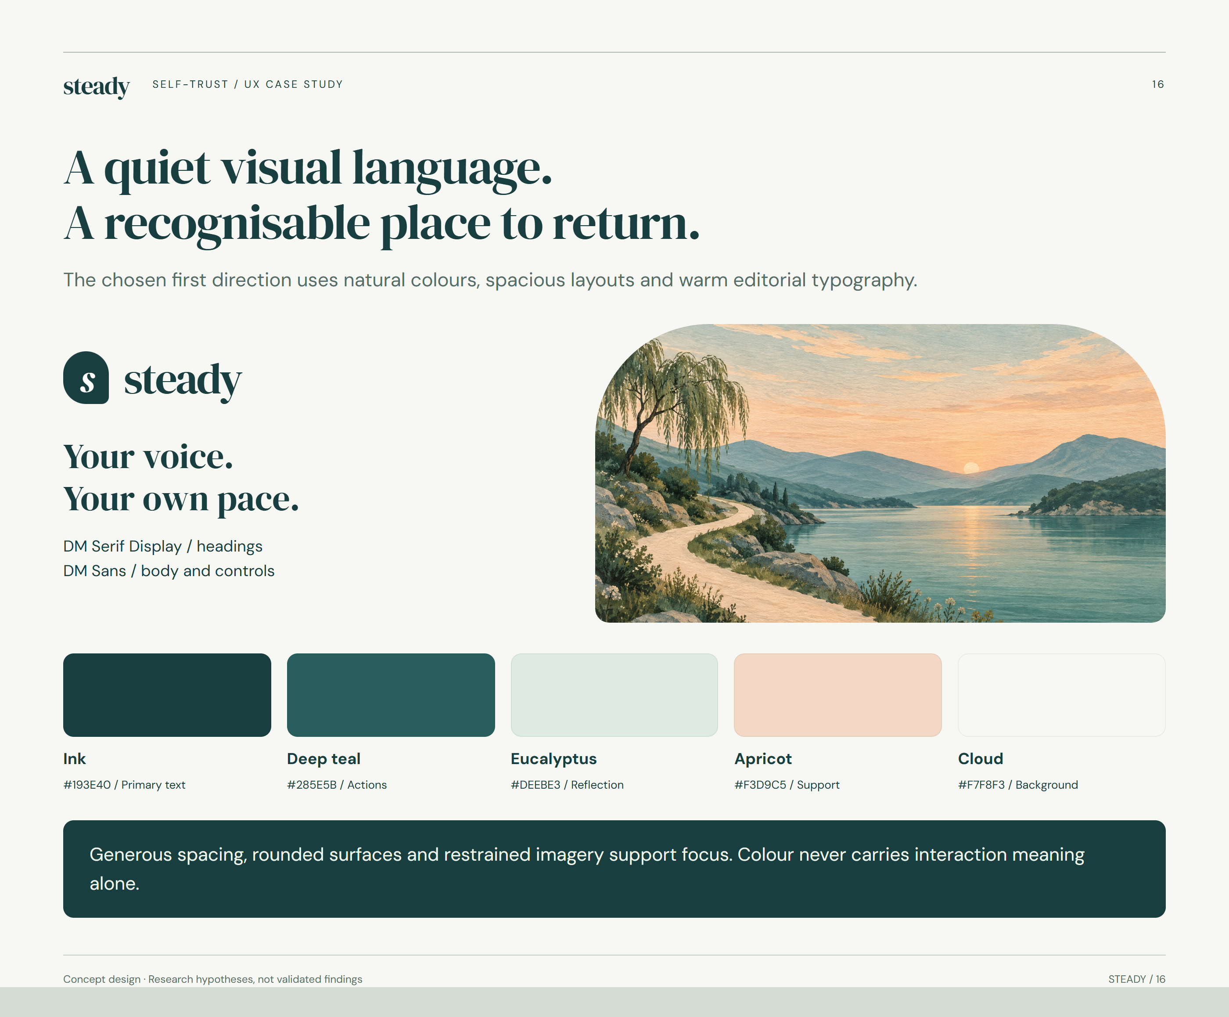Click the subtitle about natural colours
Screen dimensions: 1229x1017
coord(490,280)
